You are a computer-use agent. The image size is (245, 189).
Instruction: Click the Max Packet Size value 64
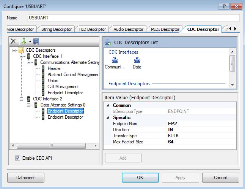click(171, 142)
